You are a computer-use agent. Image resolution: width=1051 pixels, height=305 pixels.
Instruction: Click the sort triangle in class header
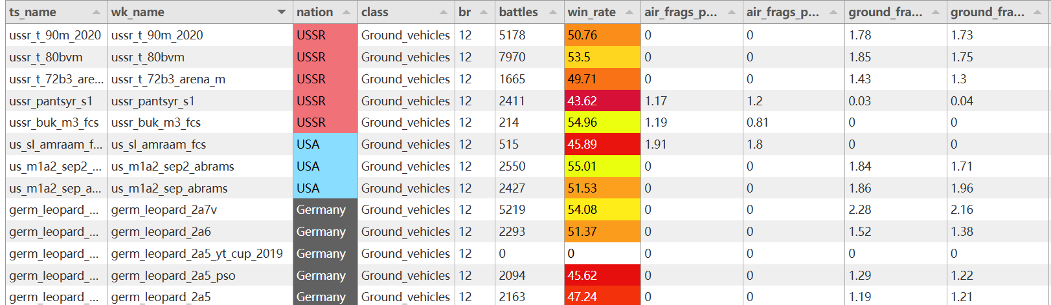tap(443, 12)
